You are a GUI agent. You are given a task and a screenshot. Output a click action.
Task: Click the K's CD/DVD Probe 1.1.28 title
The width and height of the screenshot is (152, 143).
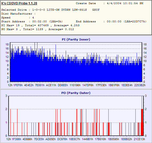(19, 3)
